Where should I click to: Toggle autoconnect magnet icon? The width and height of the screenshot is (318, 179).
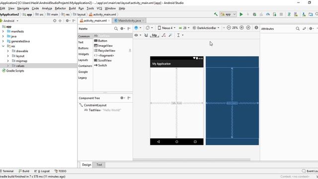point(146,35)
